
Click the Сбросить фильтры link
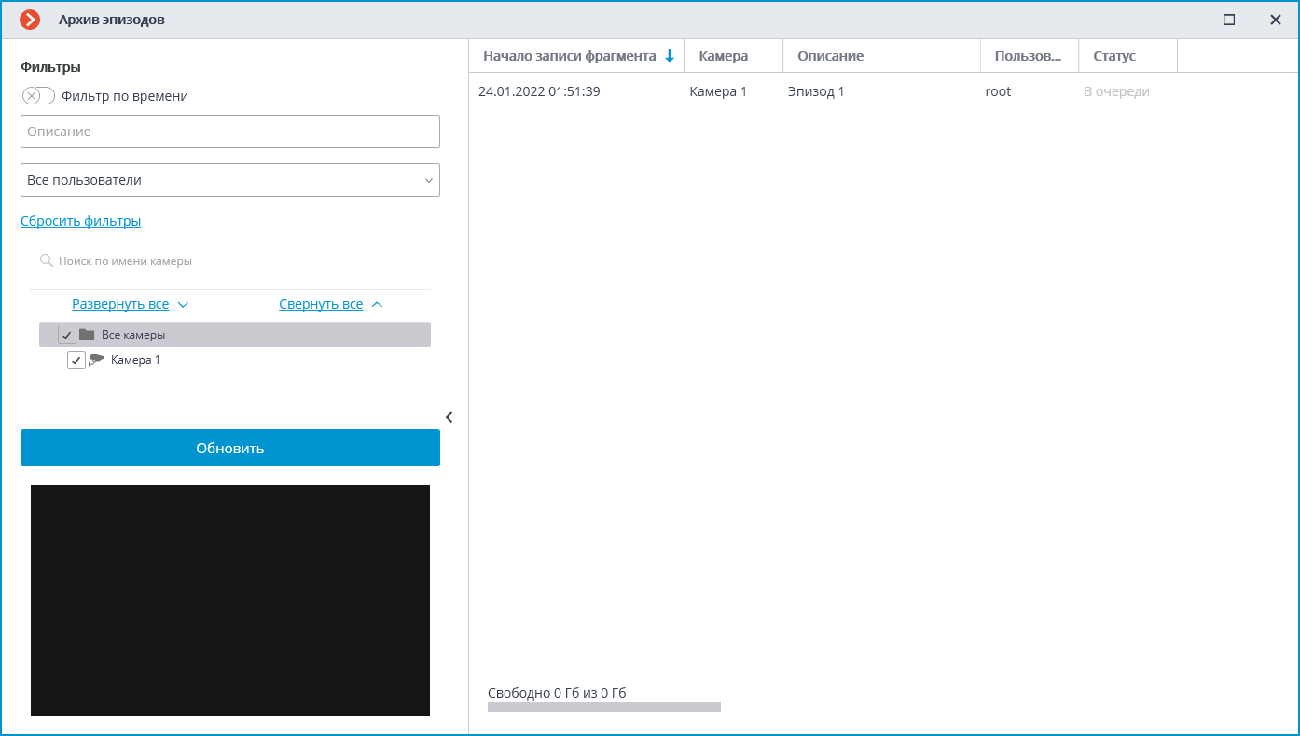click(81, 221)
